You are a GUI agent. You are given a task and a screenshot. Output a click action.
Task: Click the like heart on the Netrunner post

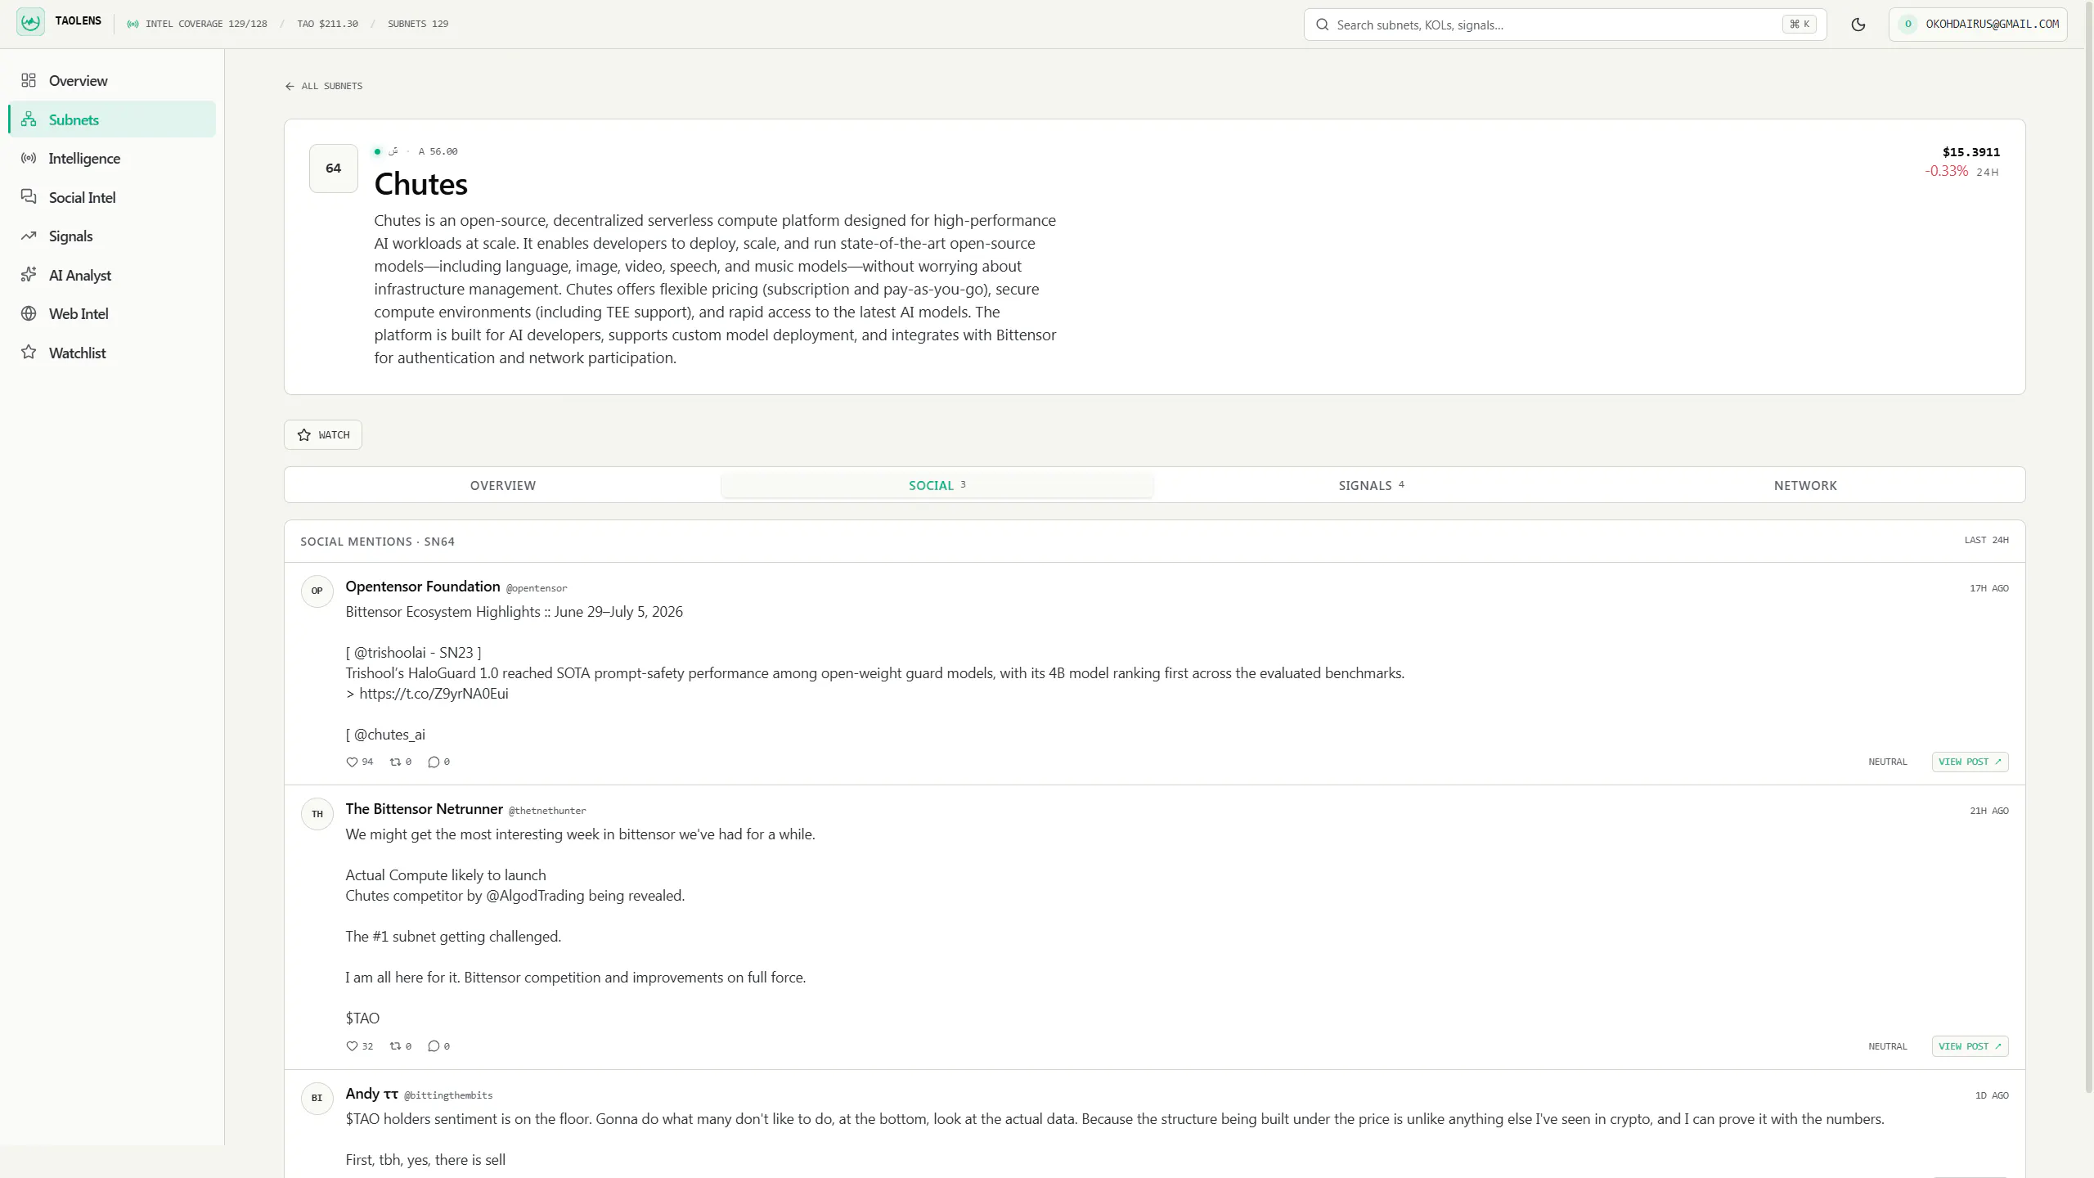click(352, 1046)
